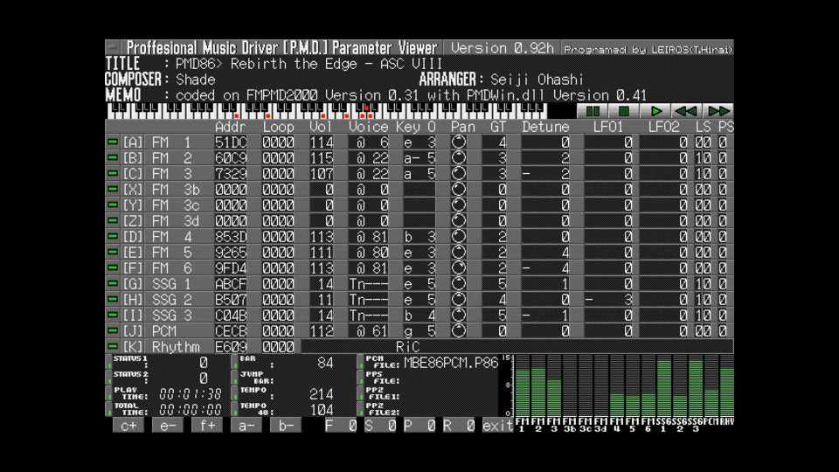This screenshot has width=839, height=472.
Task: Toggle the green indicator for [G] SSG 1
Action: tap(113, 283)
